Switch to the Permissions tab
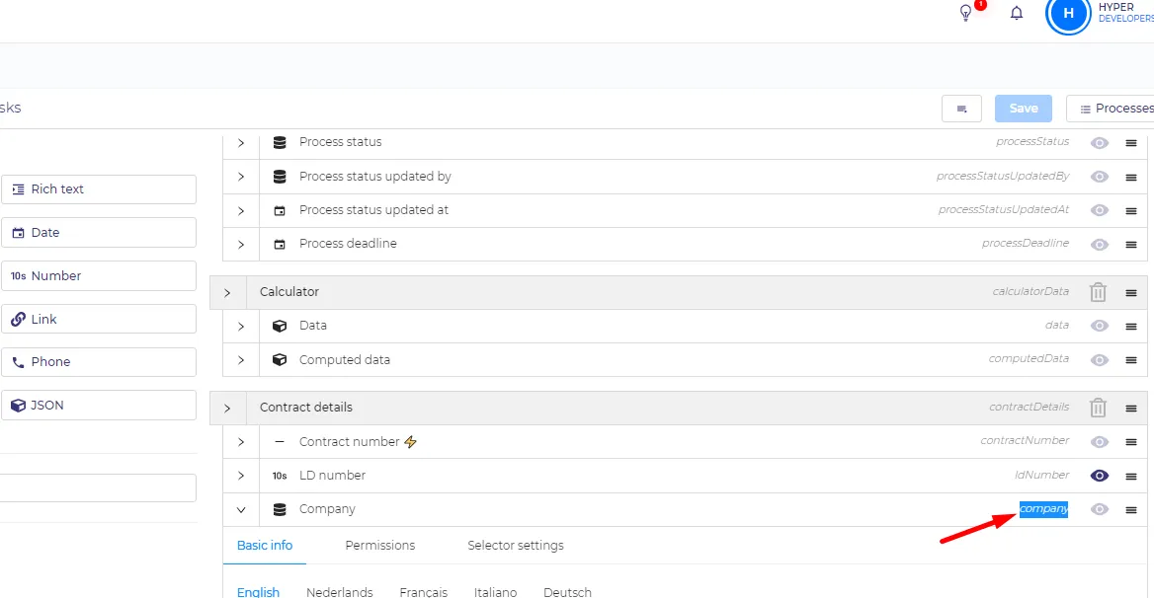The height and width of the screenshot is (598, 1154). (379, 545)
